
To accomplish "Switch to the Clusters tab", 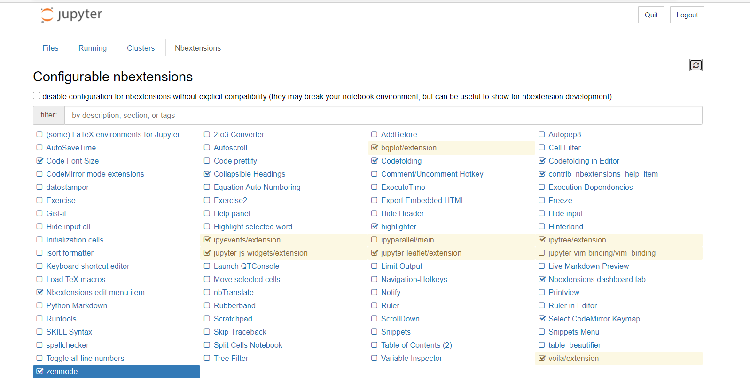I will (141, 47).
